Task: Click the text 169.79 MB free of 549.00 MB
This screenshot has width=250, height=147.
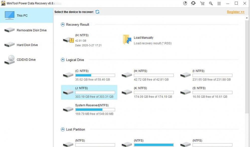Action: (x=94, y=114)
